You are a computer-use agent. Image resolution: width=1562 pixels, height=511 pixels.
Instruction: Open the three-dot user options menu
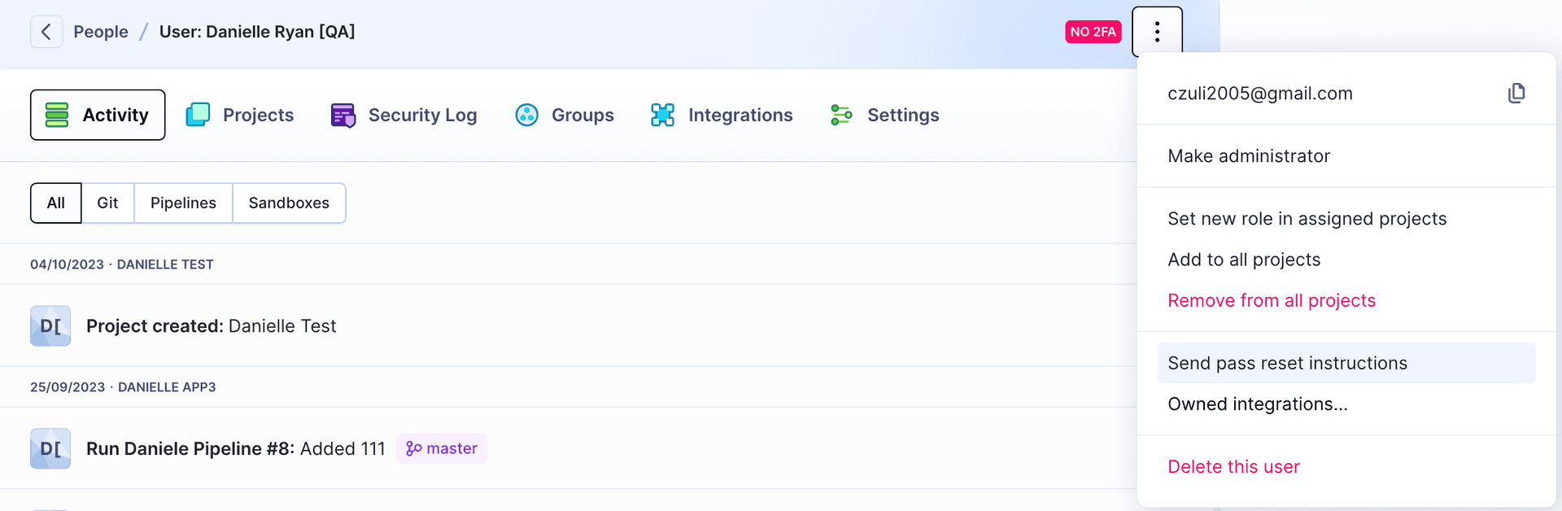[x=1156, y=32]
